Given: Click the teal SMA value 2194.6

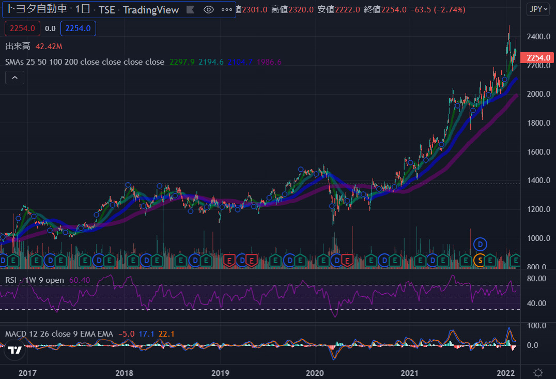Looking at the screenshot, I should pyautogui.click(x=211, y=62).
